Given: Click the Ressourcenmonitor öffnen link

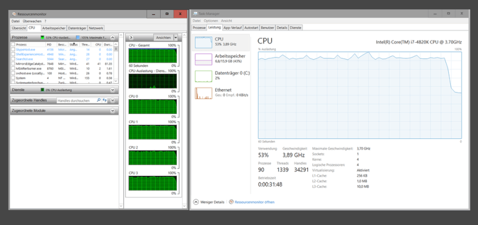Looking at the screenshot, I should click(255, 202).
